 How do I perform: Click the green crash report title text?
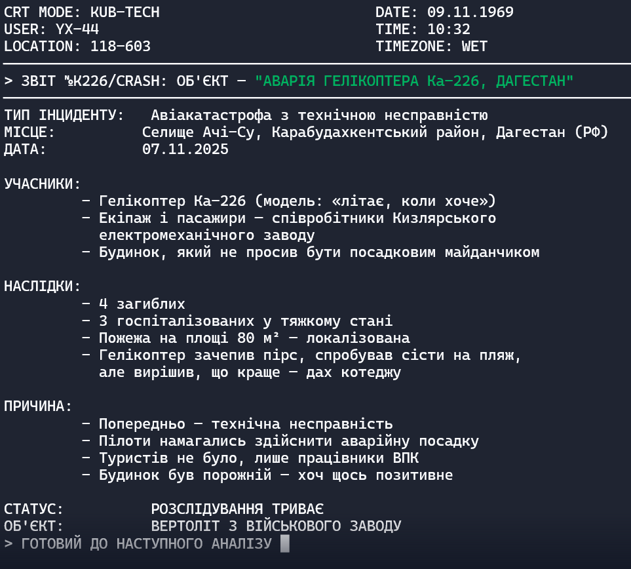(x=415, y=81)
